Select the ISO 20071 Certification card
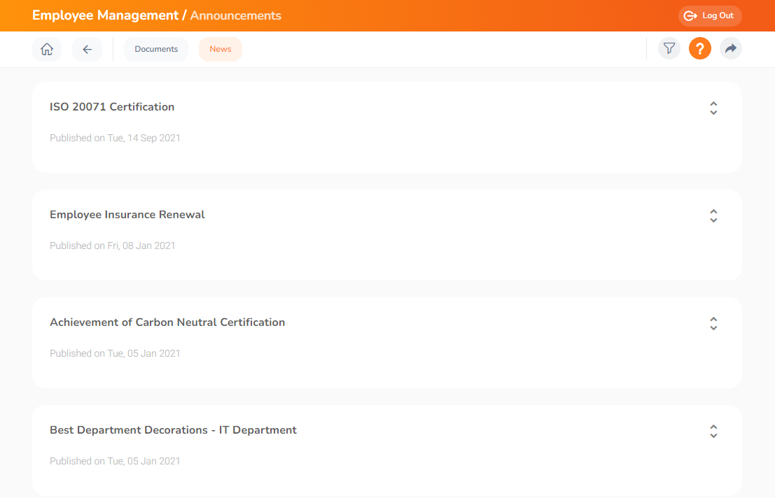 [386, 127]
